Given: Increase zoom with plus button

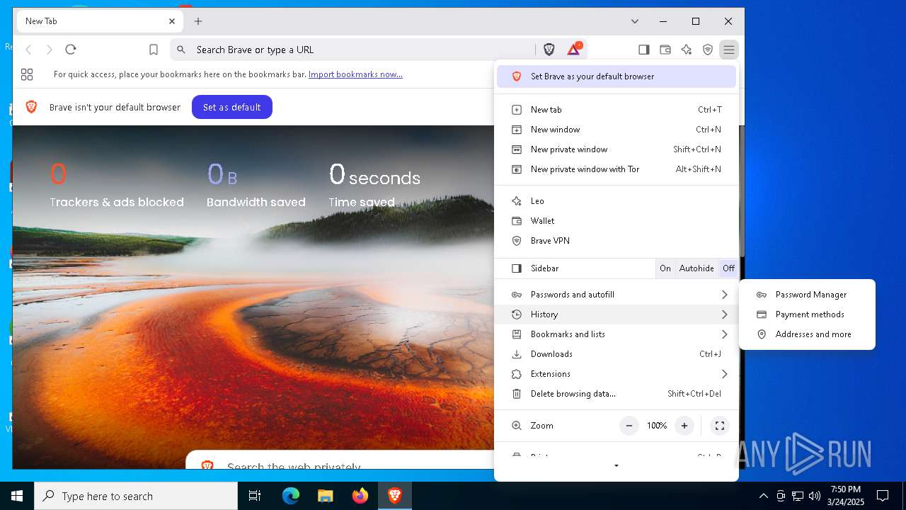Looking at the screenshot, I should click(x=684, y=426).
